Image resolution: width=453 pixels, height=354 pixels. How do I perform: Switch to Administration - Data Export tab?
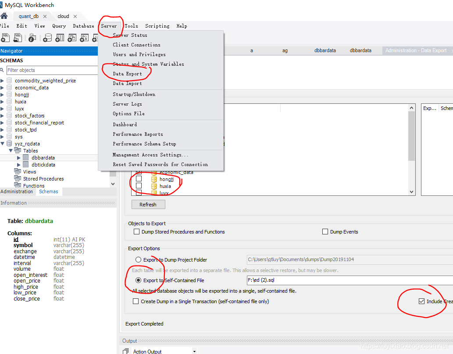[416, 50]
